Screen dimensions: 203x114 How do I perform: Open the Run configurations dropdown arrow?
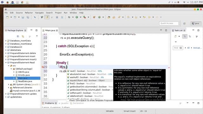[x=81, y=17]
